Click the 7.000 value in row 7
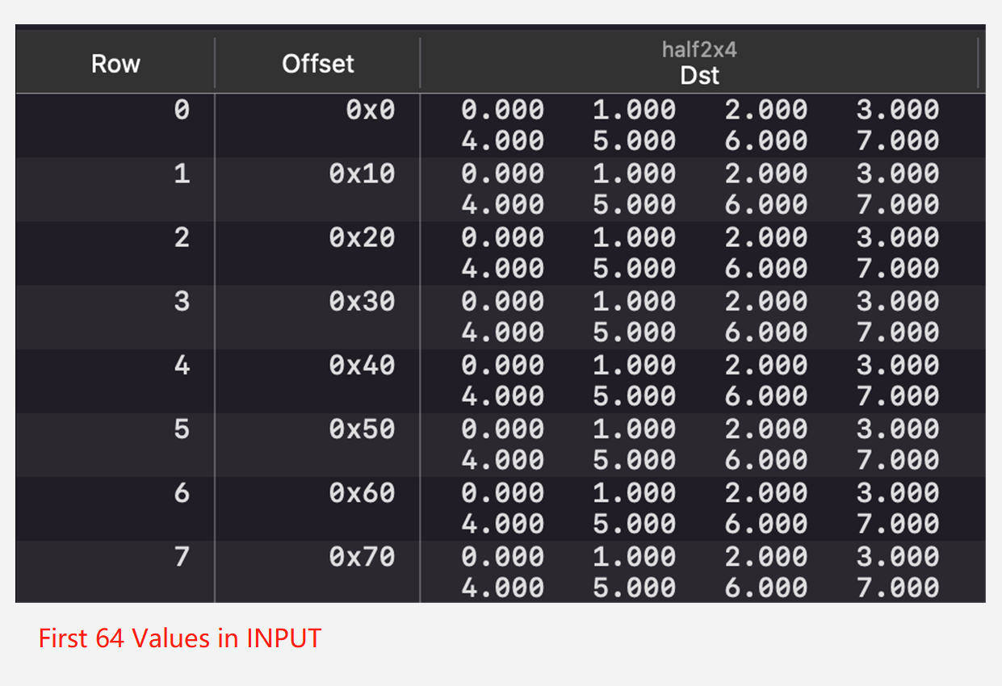Image resolution: width=1002 pixels, height=686 pixels. tap(898, 588)
